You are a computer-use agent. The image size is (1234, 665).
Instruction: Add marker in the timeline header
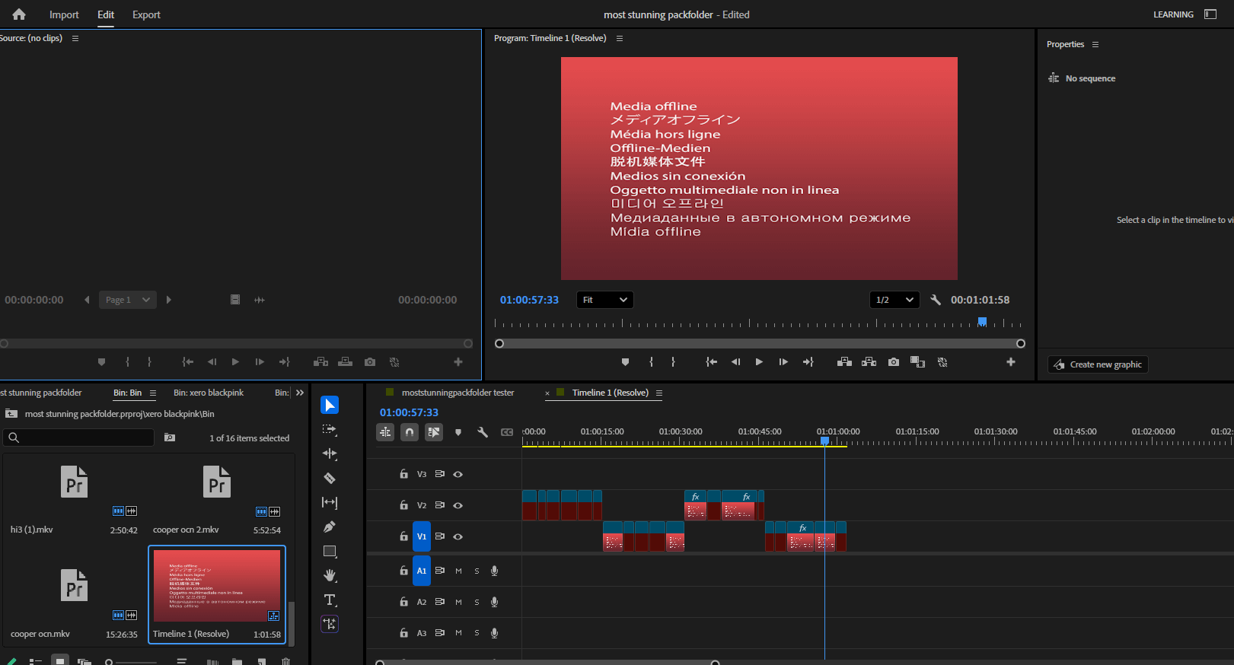(458, 432)
